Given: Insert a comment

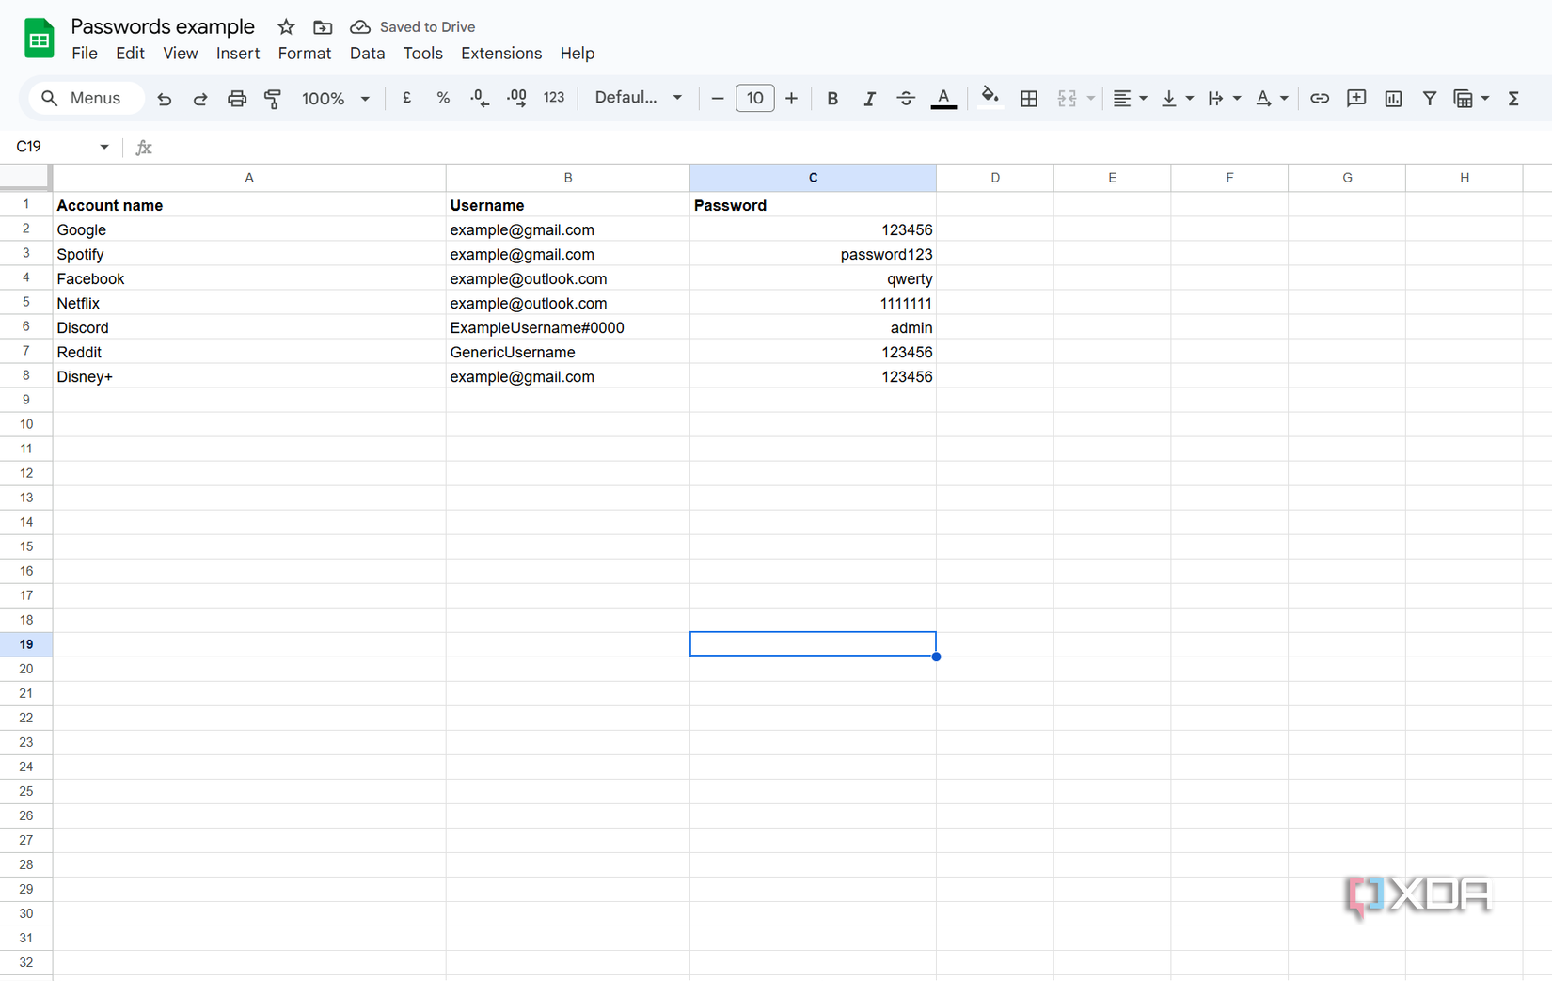Looking at the screenshot, I should (1356, 98).
